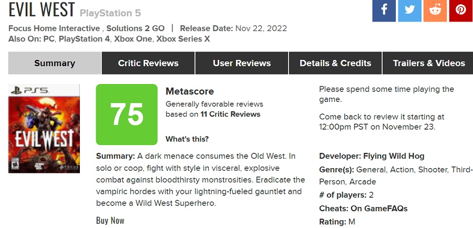473x228 pixels.
Task: View the PlayStation 4 version
Action: [85, 39]
